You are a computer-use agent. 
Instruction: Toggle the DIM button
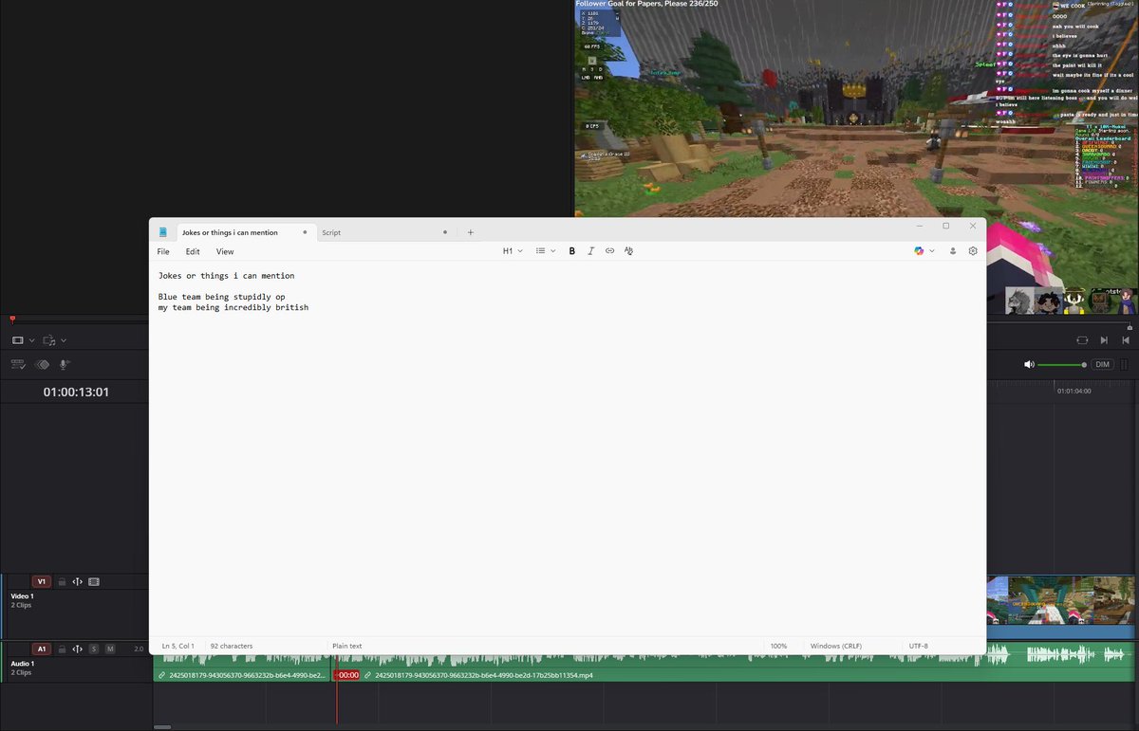pyautogui.click(x=1102, y=364)
